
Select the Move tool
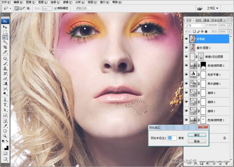[5, 27]
